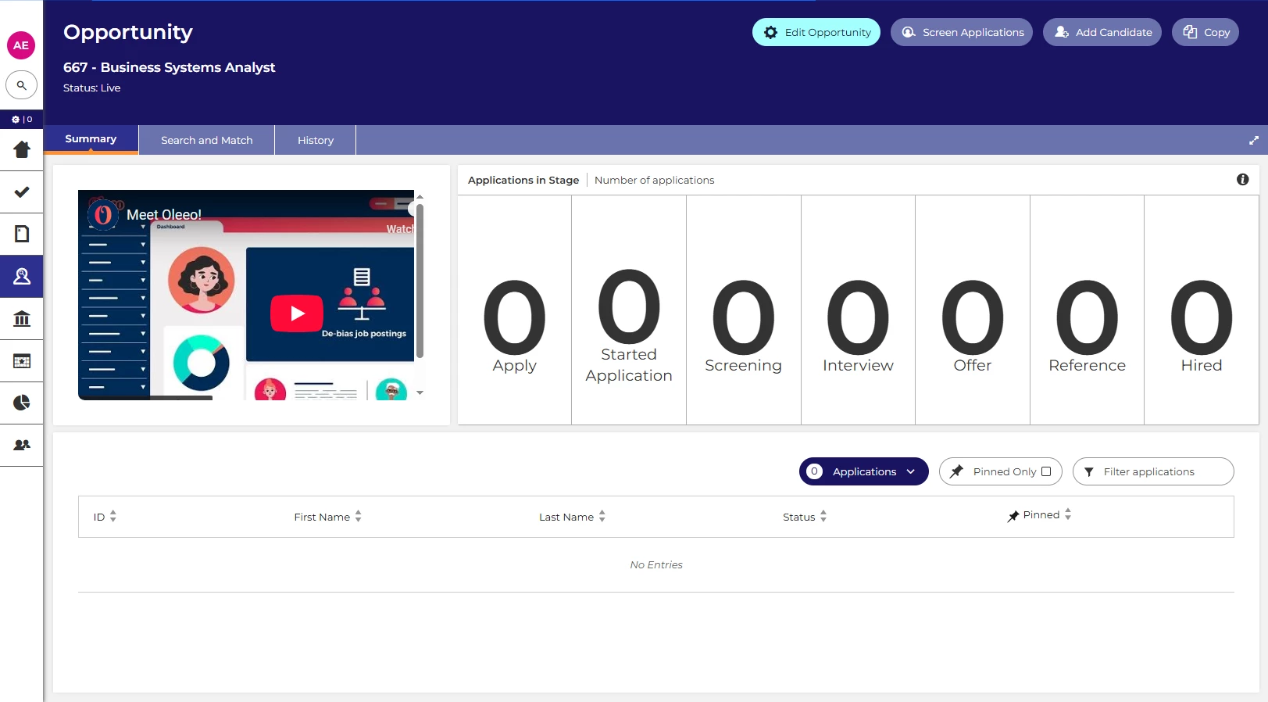Click the search magnifier icon in sidebar
This screenshot has height=702, width=1268.
click(21, 85)
